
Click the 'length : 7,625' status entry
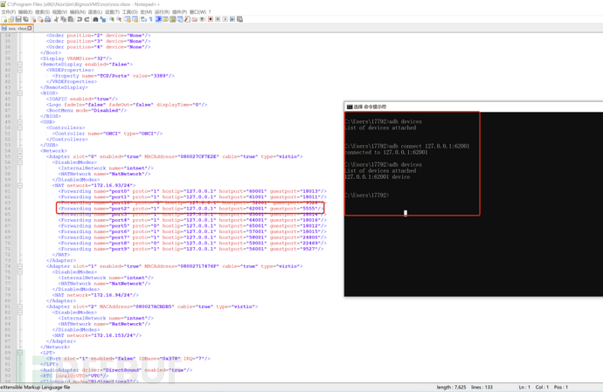click(x=451, y=387)
